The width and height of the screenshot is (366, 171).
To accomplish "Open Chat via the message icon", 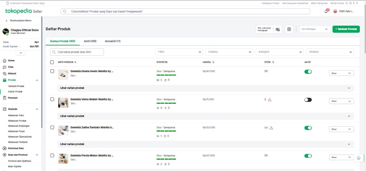I will [5, 67].
